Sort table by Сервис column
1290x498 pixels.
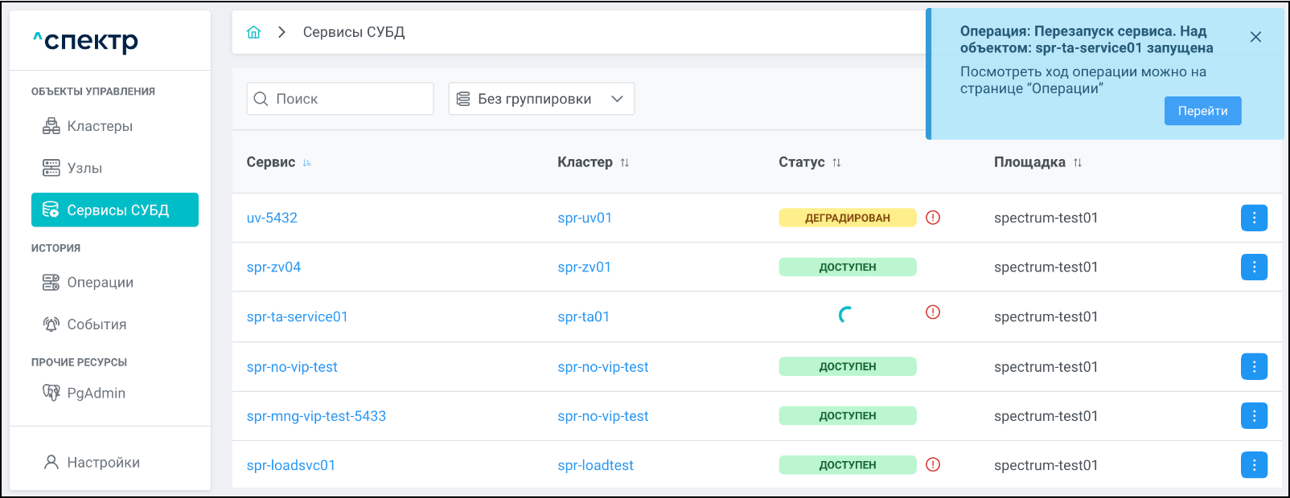point(307,163)
